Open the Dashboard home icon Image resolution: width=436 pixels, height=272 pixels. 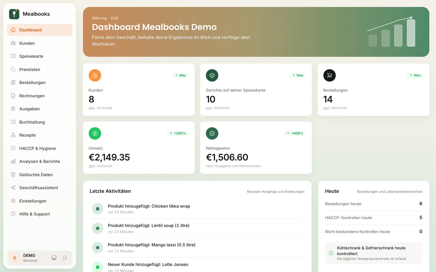coord(13,30)
